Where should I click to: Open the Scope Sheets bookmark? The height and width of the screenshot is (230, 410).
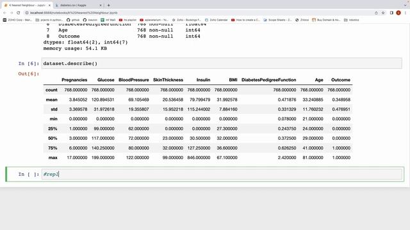[277, 20]
